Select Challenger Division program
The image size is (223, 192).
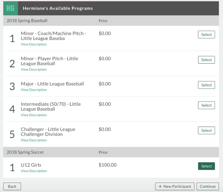pyautogui.click(x=206, y=130)
